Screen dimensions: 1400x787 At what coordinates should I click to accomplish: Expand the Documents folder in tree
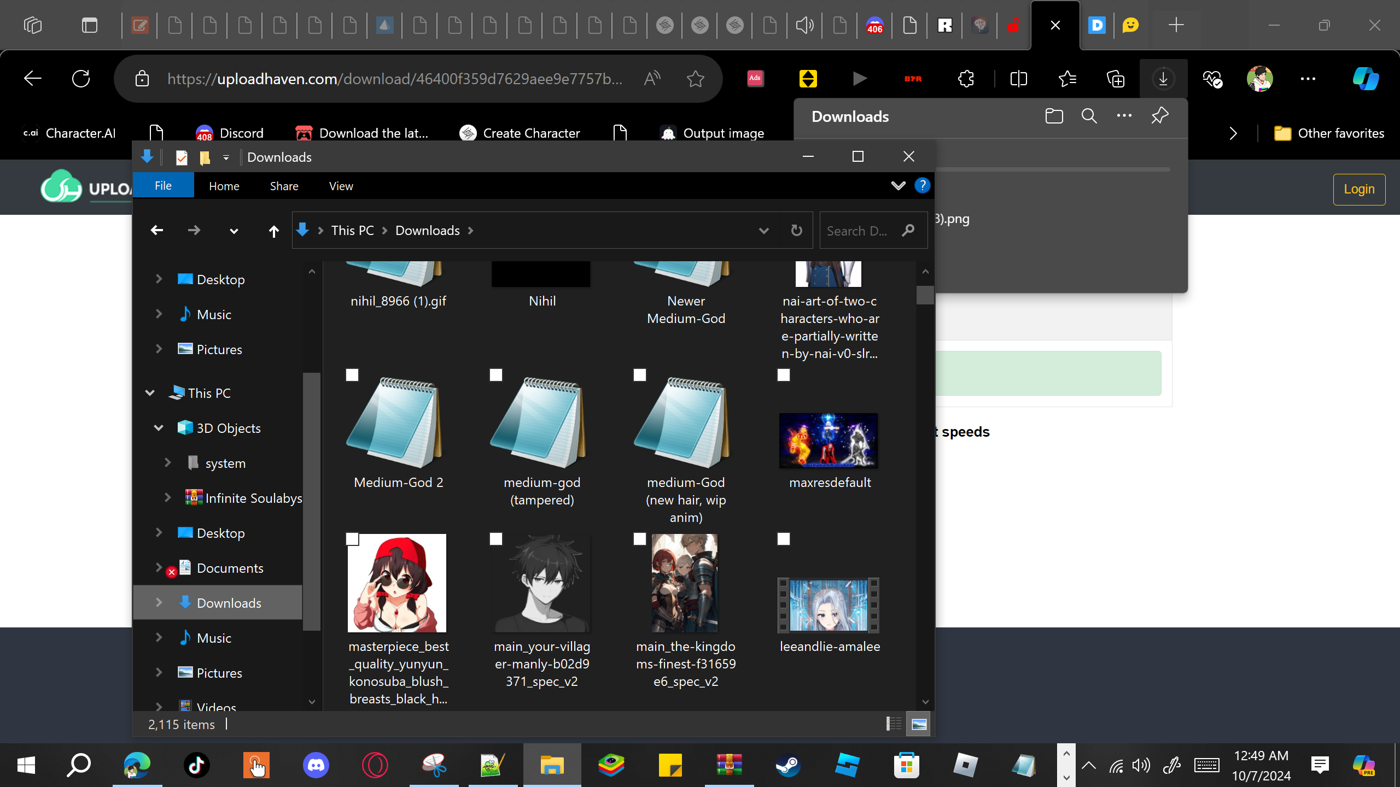click(159, 567)
